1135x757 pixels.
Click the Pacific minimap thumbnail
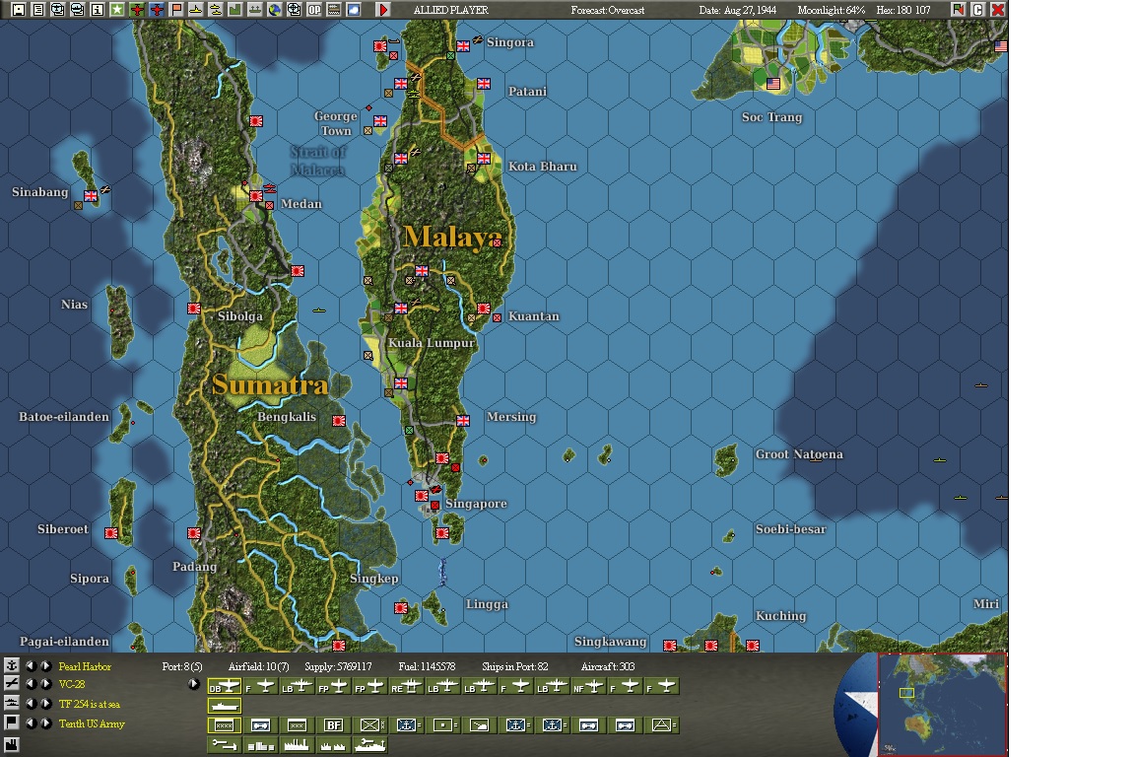942,704
